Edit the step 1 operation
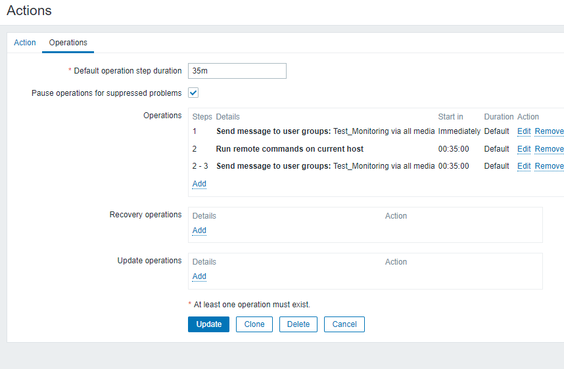Viewport: 564px width, 369px height. 524,131
